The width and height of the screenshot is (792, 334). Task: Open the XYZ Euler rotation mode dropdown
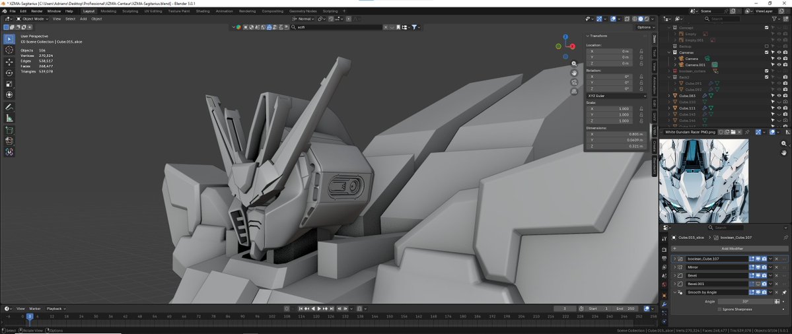click(616, 95)
